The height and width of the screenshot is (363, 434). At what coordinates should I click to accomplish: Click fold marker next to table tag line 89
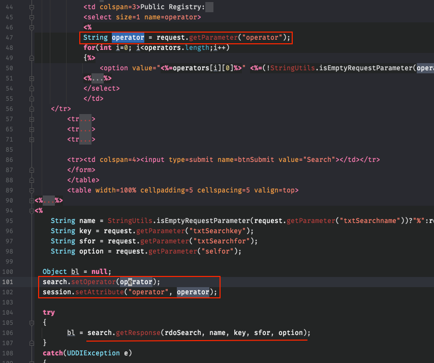(x=32, y=190)
